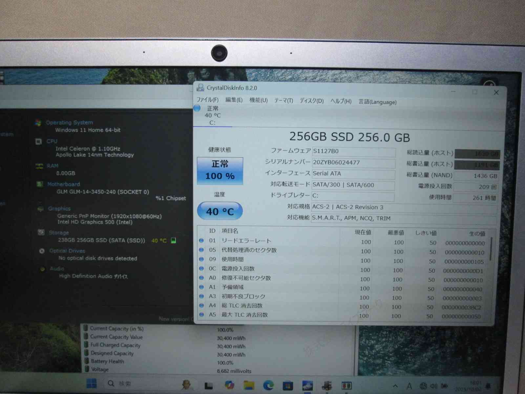Image resolution: width=525 pixels, height=394 pixels.
Task: Click the blue 40 °C temperature button
Action: (x=220, y=211)
